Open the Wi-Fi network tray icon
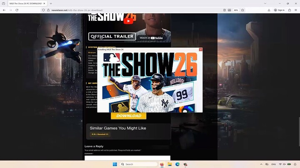This screenshot has width=300, height=168. tap(280, 164)
